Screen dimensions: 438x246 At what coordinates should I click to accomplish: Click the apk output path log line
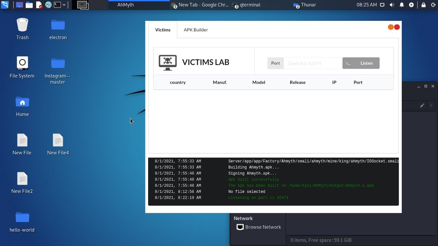(x=301, y=186)
